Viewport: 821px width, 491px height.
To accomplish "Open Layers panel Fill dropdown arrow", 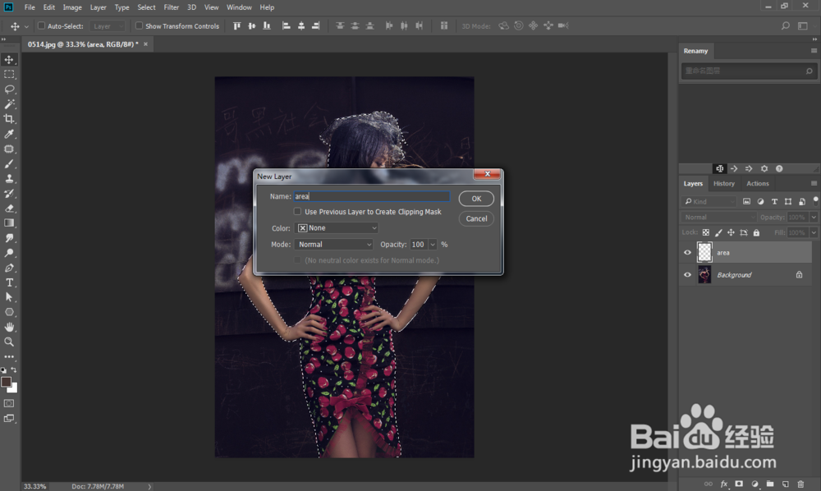I will 814,232.
